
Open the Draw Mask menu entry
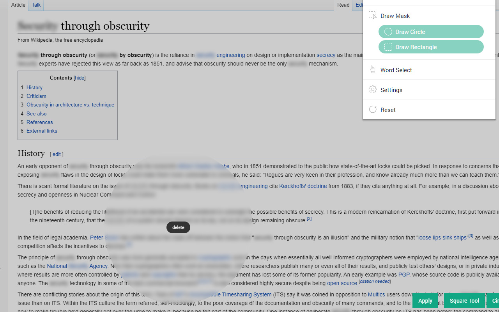click(429, 16)
